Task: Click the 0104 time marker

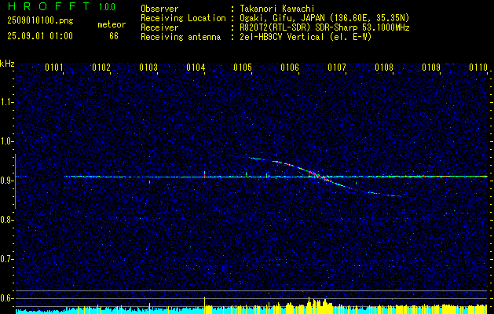Action: [x=196, y=68]
